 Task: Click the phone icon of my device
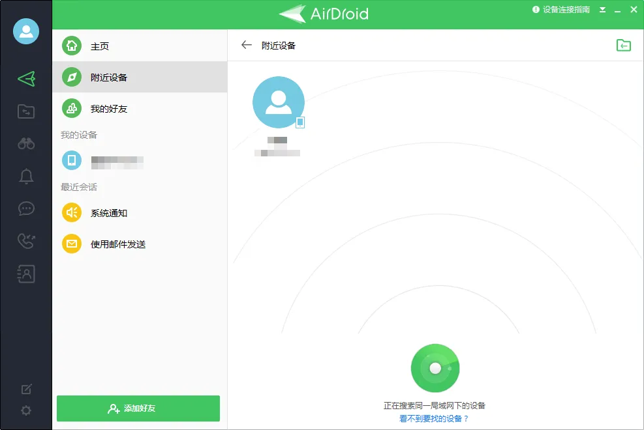pos(72,160)
